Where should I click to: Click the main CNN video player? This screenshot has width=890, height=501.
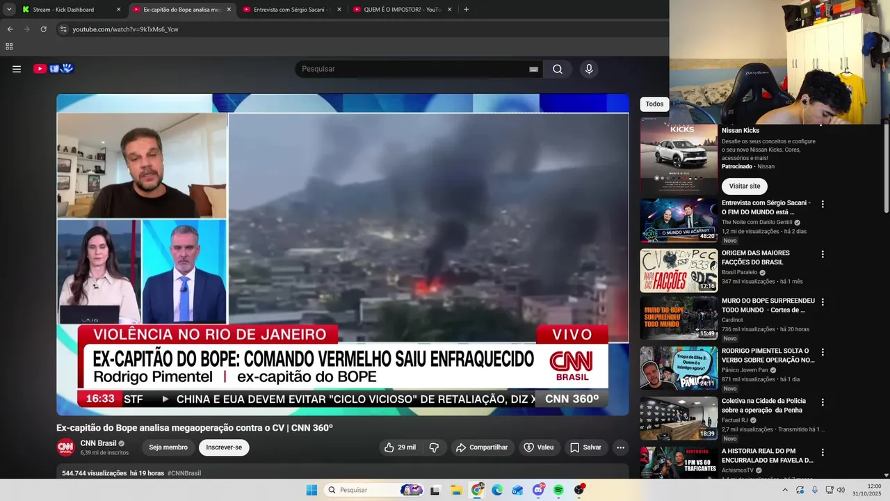tap(343, 255)
